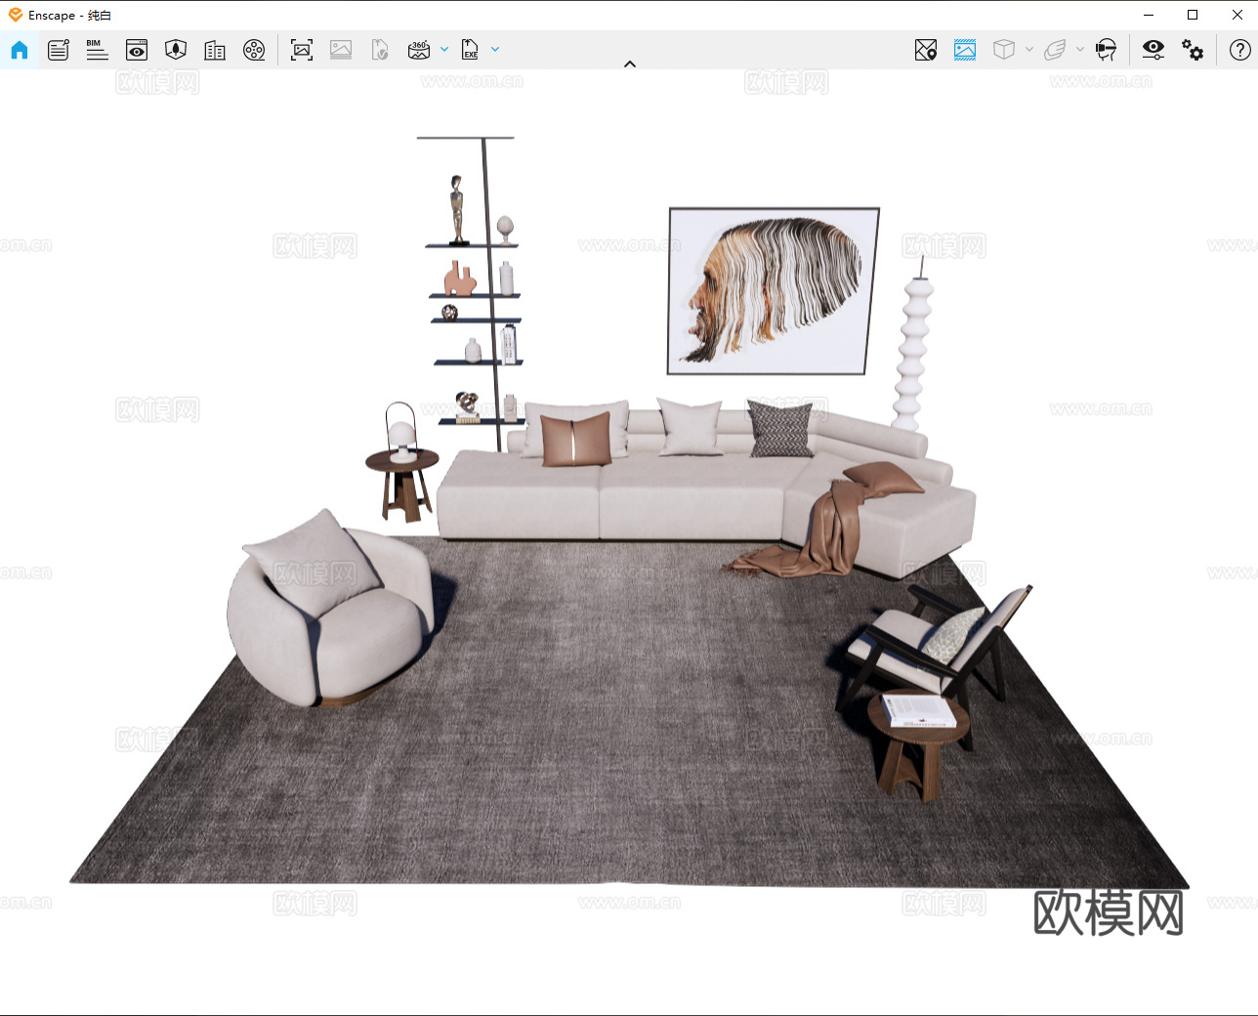Enable the VR headset mode
The width and height of the screenshot is (1258, 1016).
[1106, 50]
